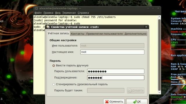Click the disabled Имя пользователя field
Screen dimensions: 186x104
[x=112, y=46]
